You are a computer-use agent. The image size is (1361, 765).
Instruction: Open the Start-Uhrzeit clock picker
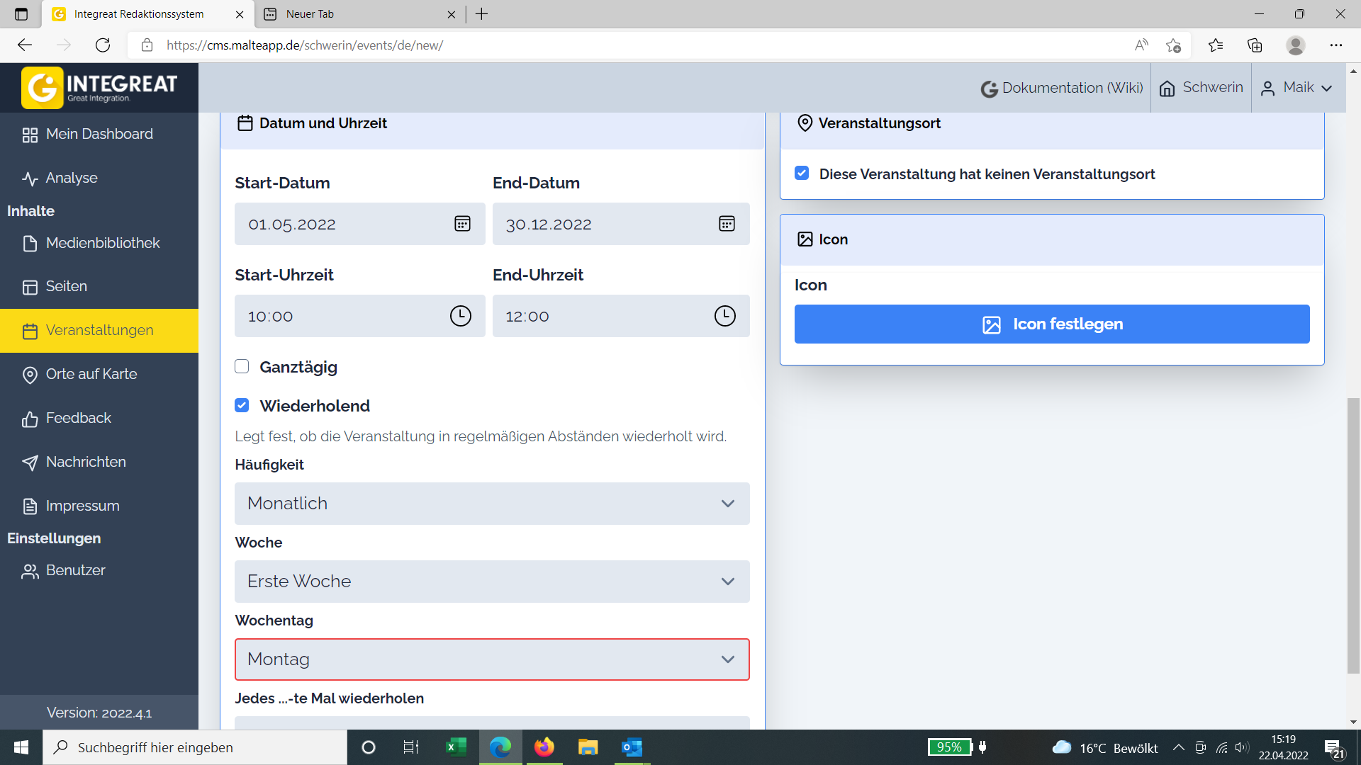460,316
